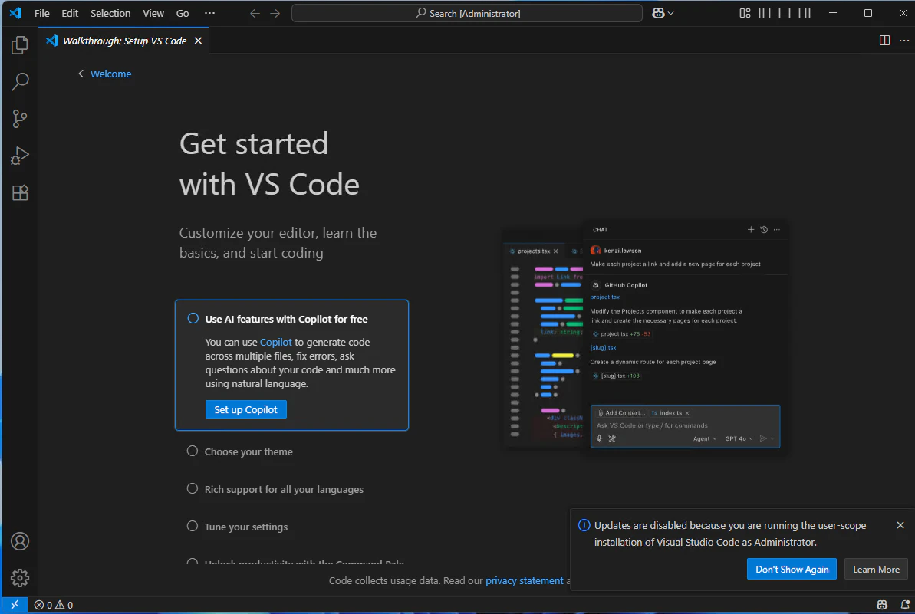Expand the hidden menus ellipsis in menu bar
Viewport: 915px width, 614px height.
pyautogui.click(x=209, y=13)
